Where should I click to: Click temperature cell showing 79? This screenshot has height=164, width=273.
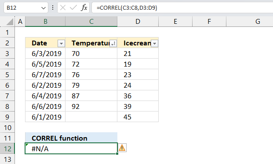coord(91,85)
